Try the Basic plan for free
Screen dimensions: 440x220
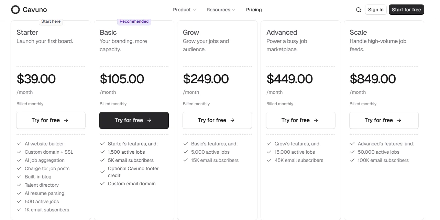coord(134,120)
